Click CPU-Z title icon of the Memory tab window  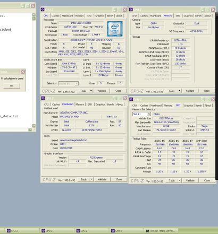coord(131,10)
